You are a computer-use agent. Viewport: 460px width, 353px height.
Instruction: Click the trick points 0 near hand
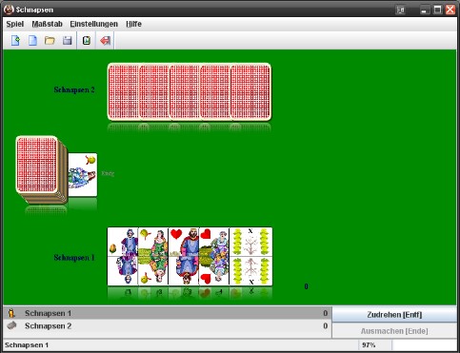pyautogui.click(x=306, y=286)
